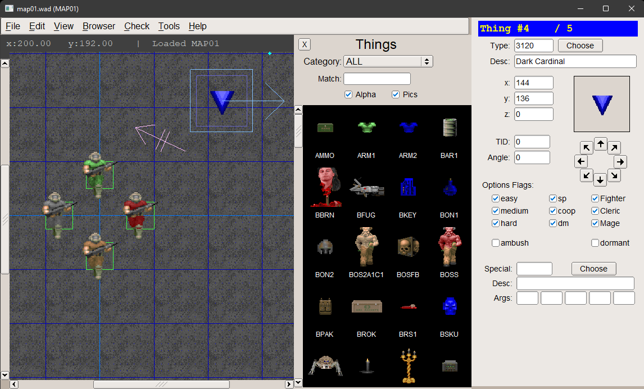Enable the ambush flag

pyautogui.click(x=496, y=243)
